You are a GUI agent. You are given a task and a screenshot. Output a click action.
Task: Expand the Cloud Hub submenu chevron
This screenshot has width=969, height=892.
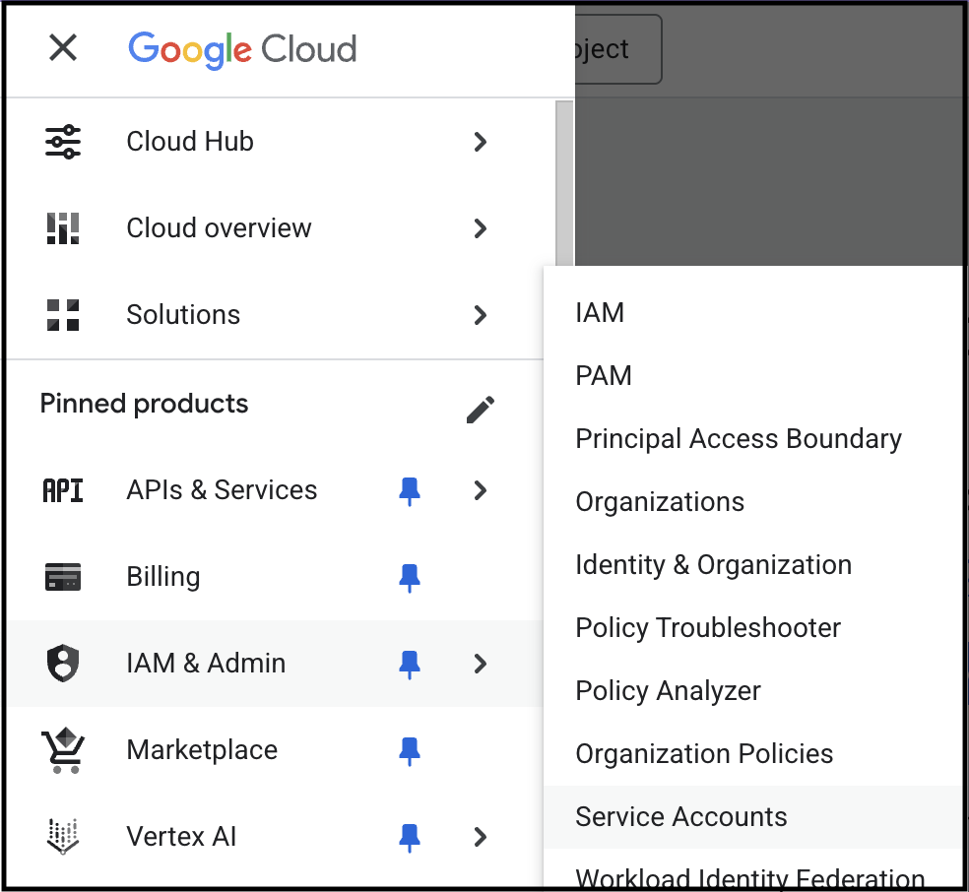tap(481, 142)
